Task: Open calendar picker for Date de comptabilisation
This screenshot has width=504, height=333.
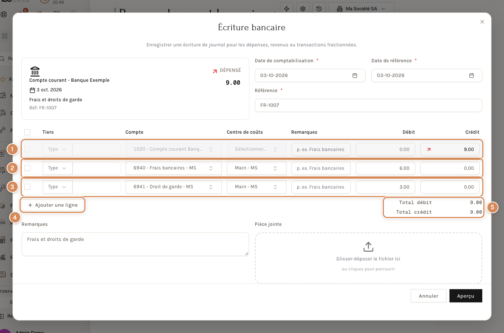Action: [x=355, y=76]
